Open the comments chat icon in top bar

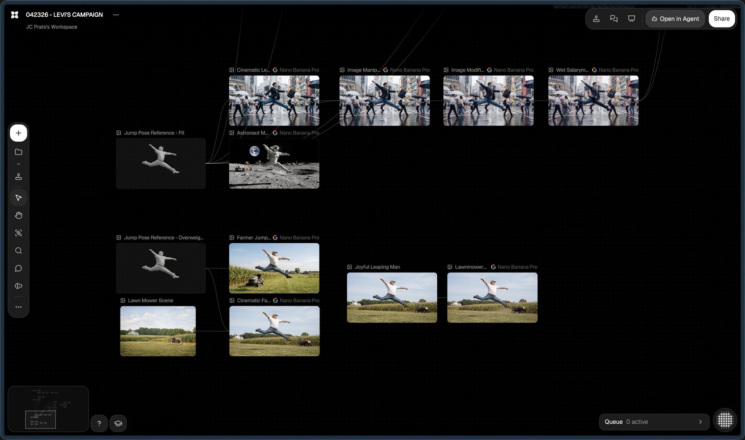tap(614, 19)
